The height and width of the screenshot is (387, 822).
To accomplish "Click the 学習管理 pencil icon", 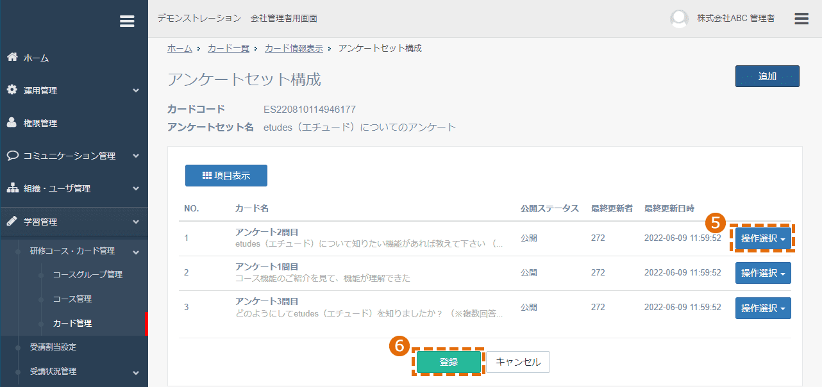I will click(12, 221).
